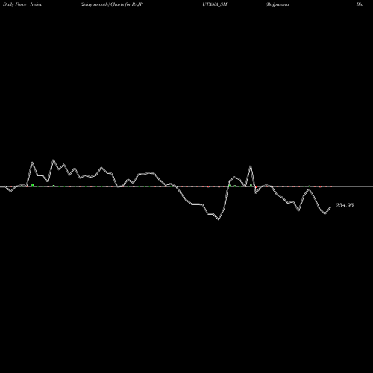This screenshot has height=373, width=373.
Task: Click the 'Bio' text at top right
Action: [x=360, y=4]
